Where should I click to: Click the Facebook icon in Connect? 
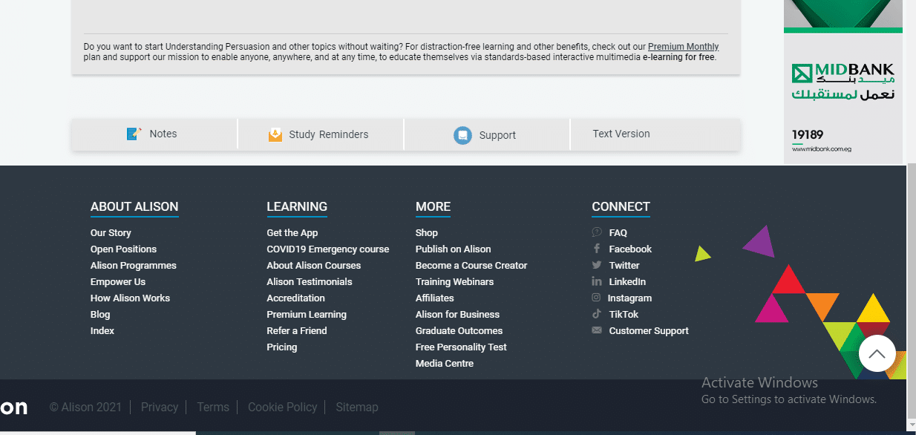point(597,249)
